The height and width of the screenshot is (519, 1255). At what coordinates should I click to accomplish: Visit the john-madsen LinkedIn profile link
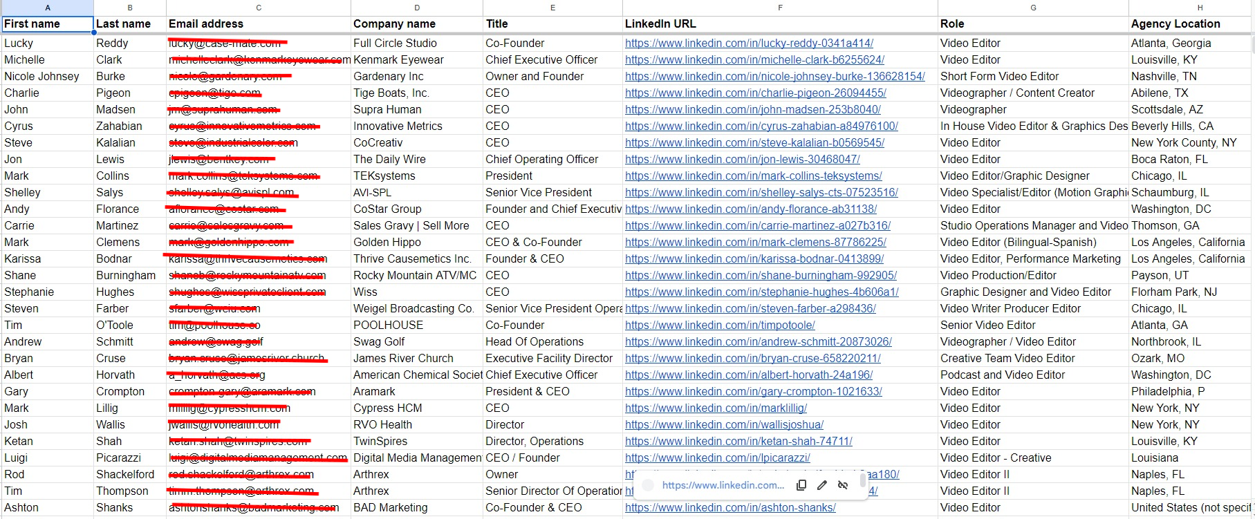coord(753,109)
